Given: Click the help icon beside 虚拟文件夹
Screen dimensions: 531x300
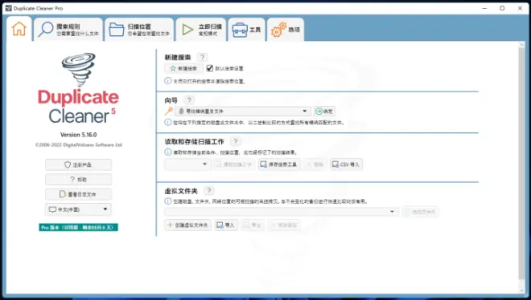Looking at the screenshot, I should [x=209, y=191].
